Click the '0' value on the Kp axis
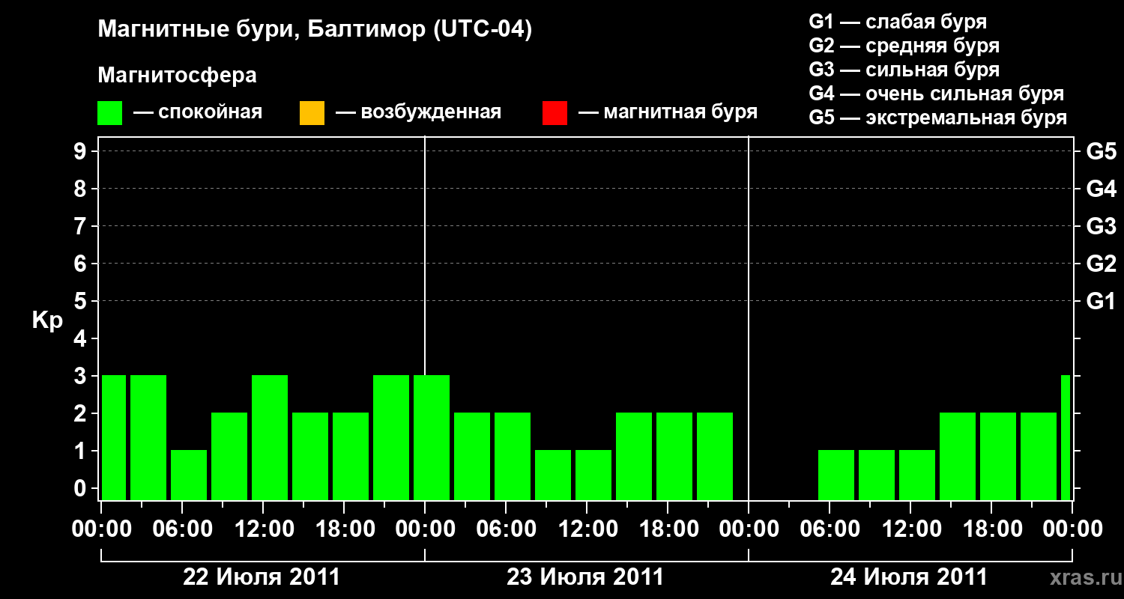 (82, 489)
